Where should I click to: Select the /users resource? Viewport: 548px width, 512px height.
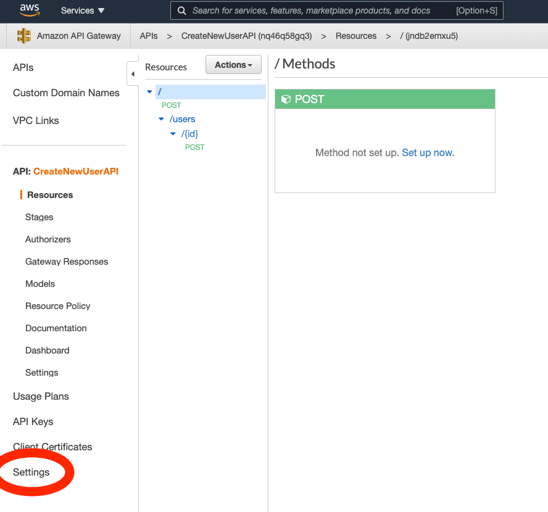click(x=182, y=119)
